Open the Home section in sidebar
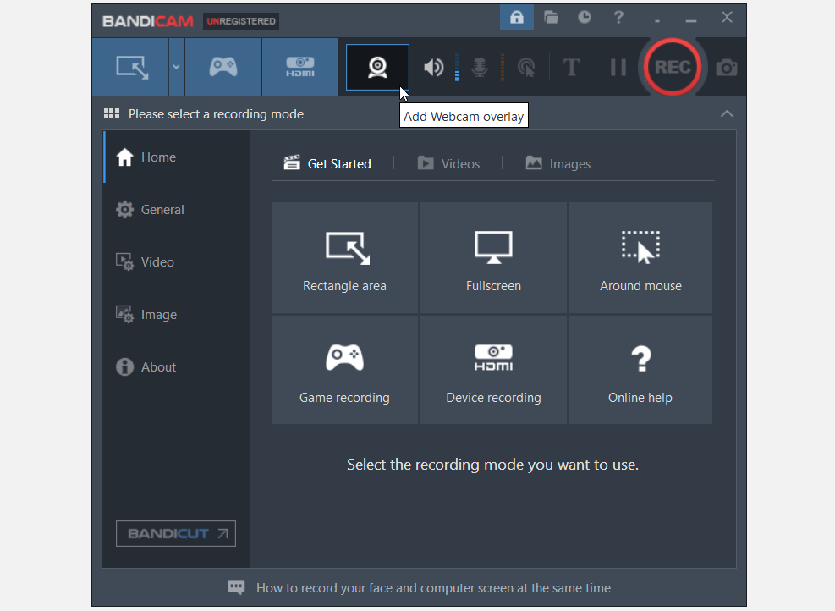Viewport: 835px width, 611px height. pyautogui.click(x=177, y=157)
